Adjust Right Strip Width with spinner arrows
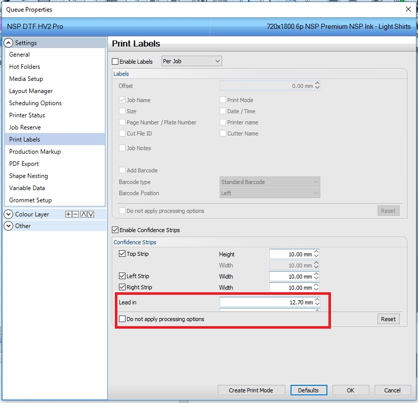The image size is (418, 403). [316, 288]
